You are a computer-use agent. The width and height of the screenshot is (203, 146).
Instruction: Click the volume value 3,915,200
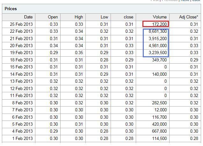[158, 38]
